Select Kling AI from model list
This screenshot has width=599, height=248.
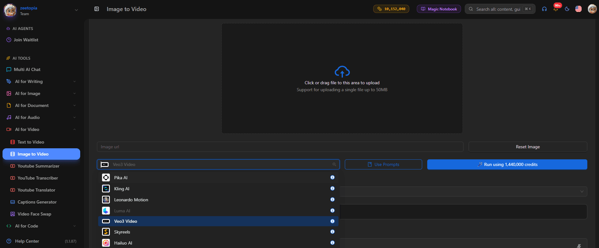218,189
